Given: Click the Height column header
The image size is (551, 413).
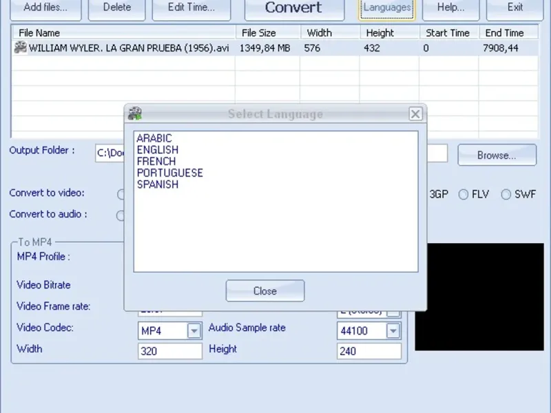Looking at the screenshot, I should pyautogui.click(x=389, y=32).
